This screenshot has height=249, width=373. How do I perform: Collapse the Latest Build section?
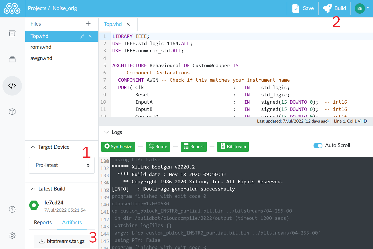33,189
